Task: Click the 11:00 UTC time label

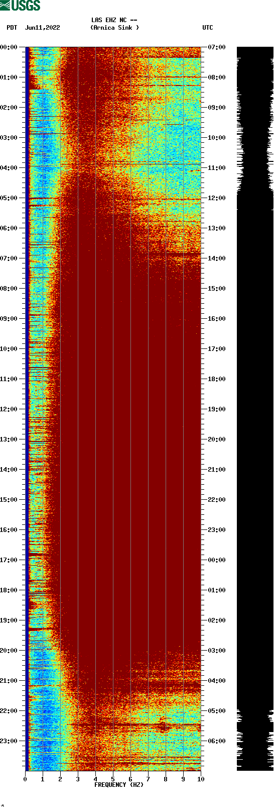Action: tap(217, 168)
